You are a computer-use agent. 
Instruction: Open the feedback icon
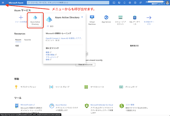pyautogui.click(x=140, y=3)
